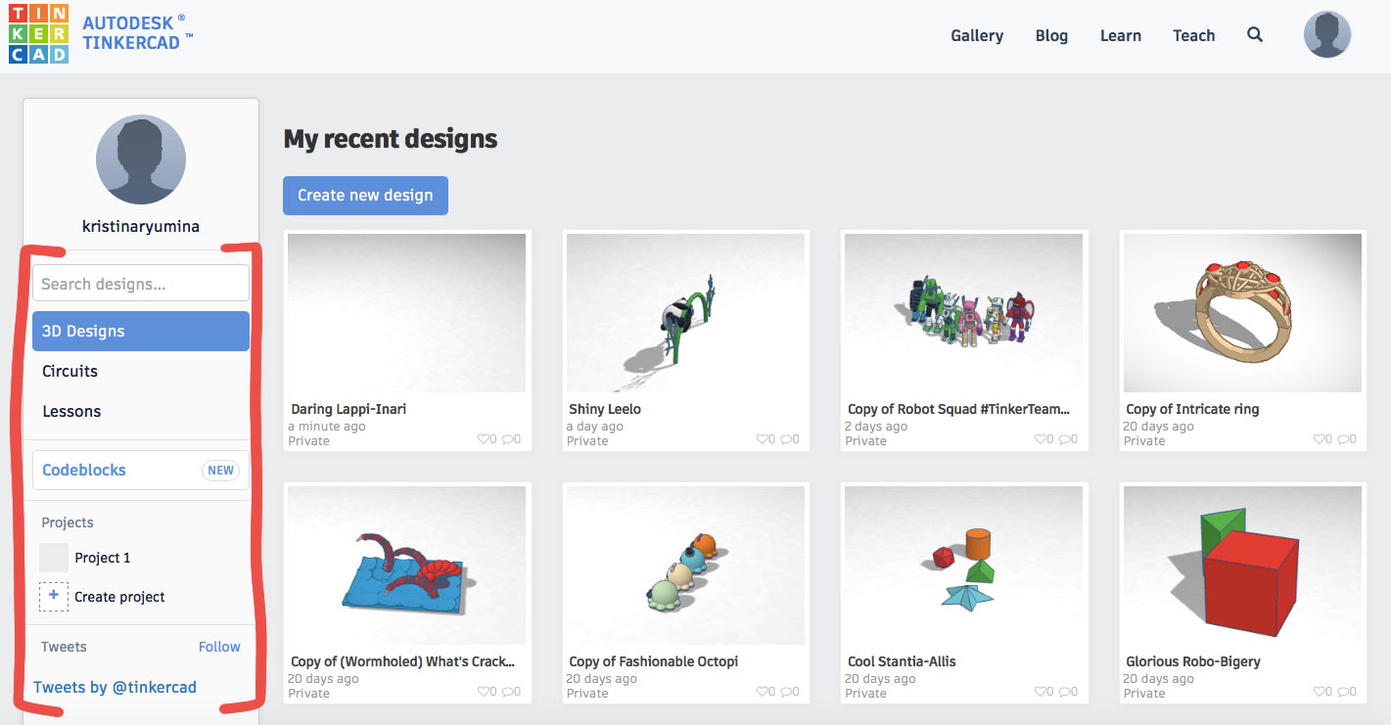
Task: Open the Wormholed What's Crack design thumbnail
Action: [x=406, y=566]
